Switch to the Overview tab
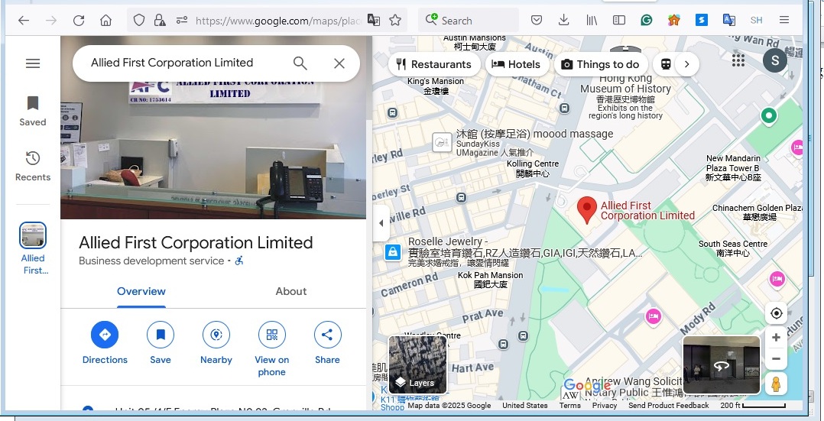The height and width of the screenshot is (421, 824). [141, 292]
